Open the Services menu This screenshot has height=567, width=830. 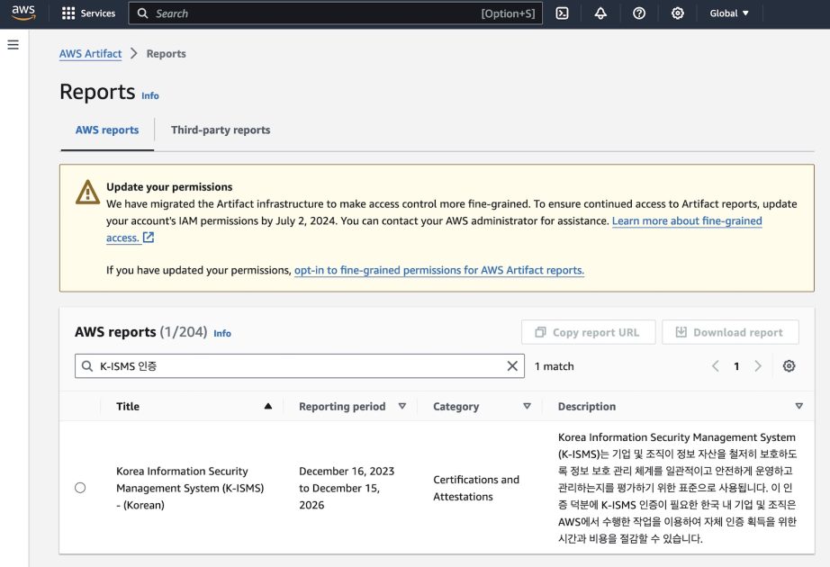[x=87, y=13]
